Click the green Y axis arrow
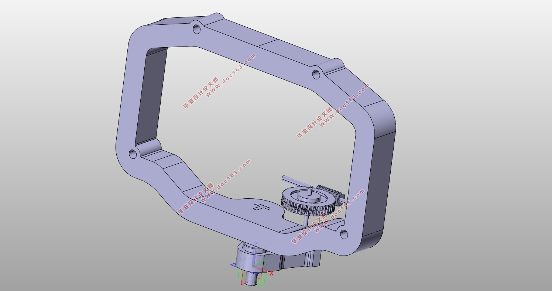Screen dimensions: 552x291 pos(261,264)
